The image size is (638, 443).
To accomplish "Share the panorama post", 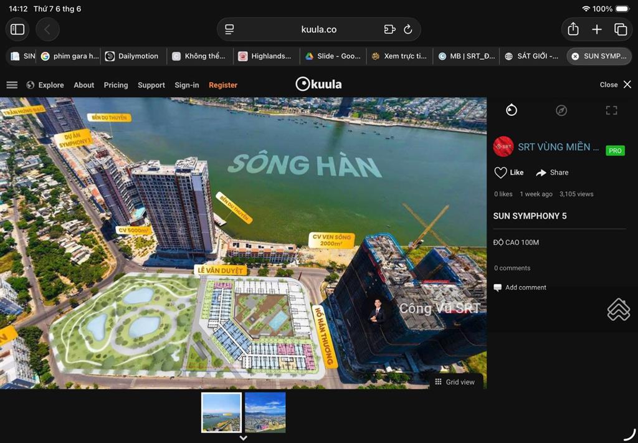I will tap(552, 173).
